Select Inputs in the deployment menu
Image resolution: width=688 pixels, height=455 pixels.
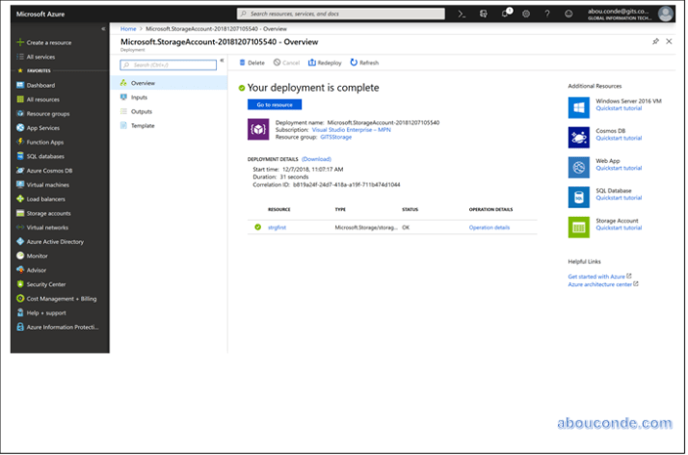(140, 97)
